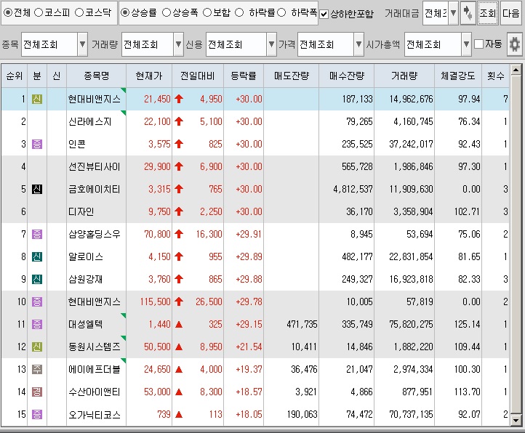The height and width of the screenshot is (433, 525).
Task: Click the 신 badge in 동원시스템즈 row
Action: (x=37, y=347)
